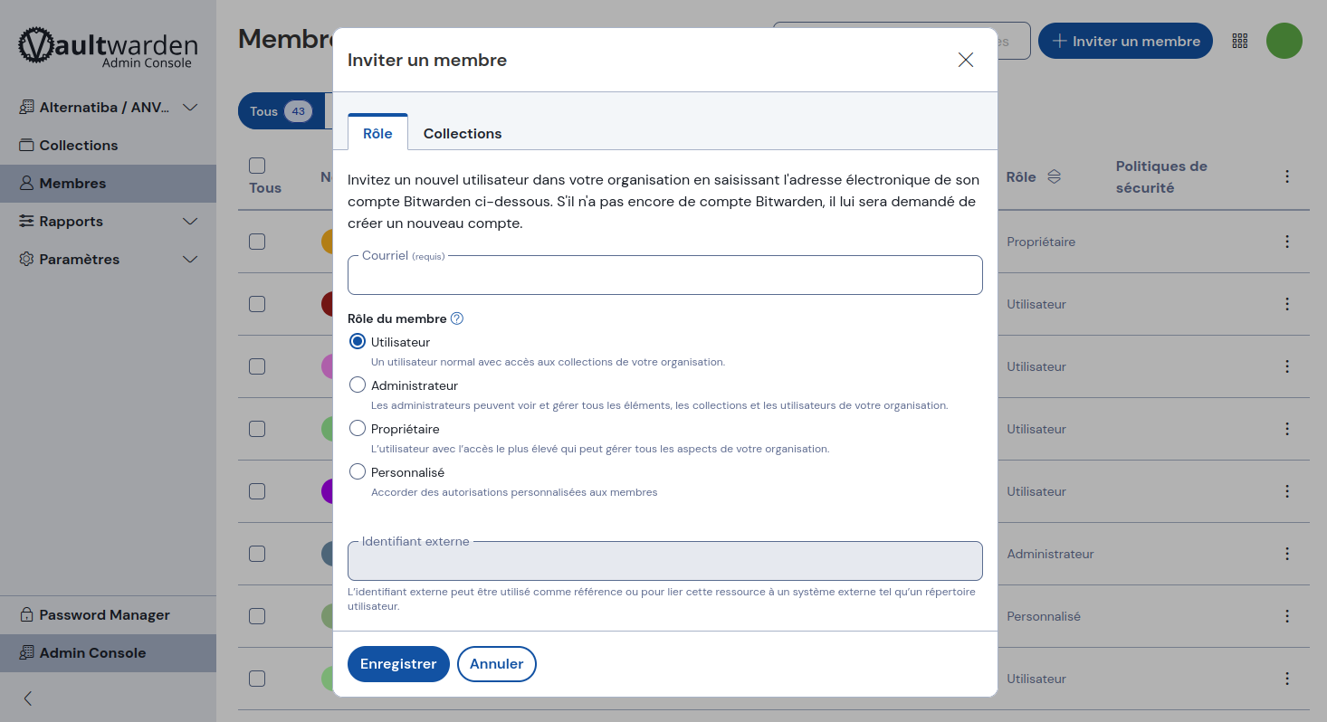Click the green profile avatar
The height and width of the screenshot is (722, 1327).
click(x=1284, y=40)
